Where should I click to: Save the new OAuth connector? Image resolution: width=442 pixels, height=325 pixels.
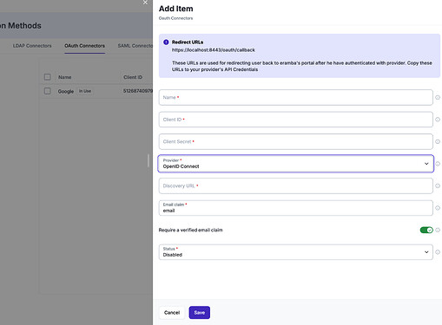(200, 313)
